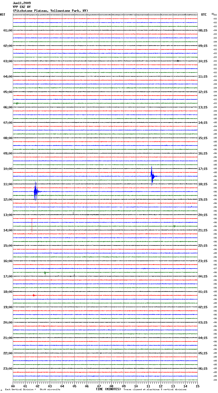Select the 01:00 MST hour label
The height and width of the screenshot is (393, 218).
tap(8, 30)
